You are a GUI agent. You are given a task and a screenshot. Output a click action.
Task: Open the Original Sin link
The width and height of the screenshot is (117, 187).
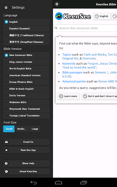pyautogui.click(x=70, y=58)
